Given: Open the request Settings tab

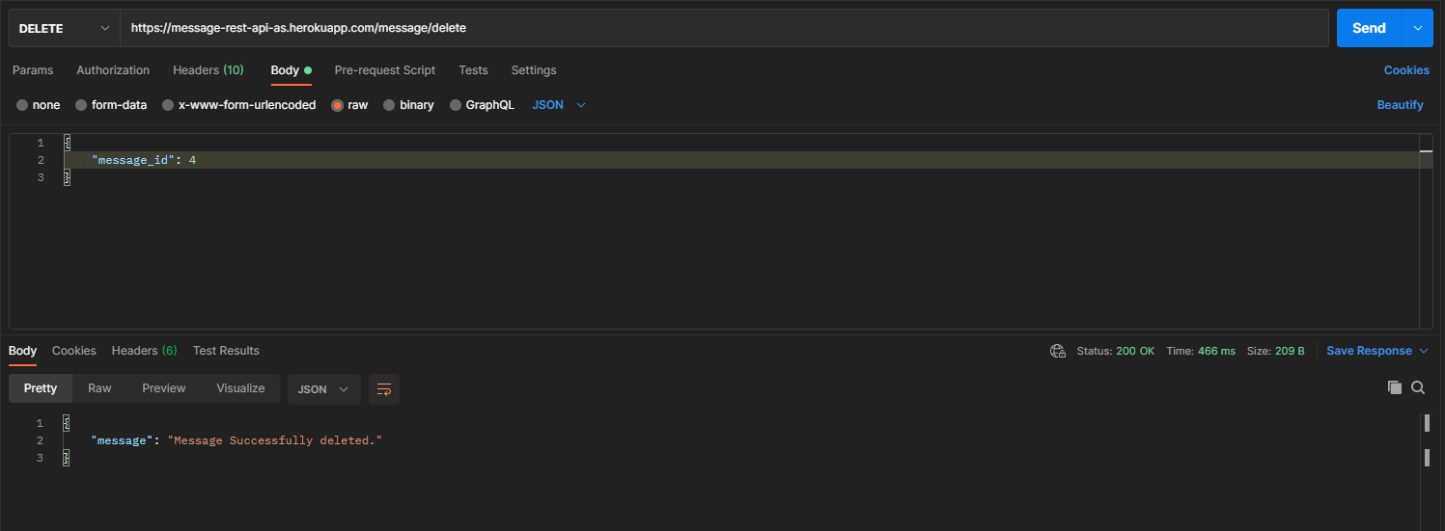Looking at the screenshot, I should pos(534,70).
